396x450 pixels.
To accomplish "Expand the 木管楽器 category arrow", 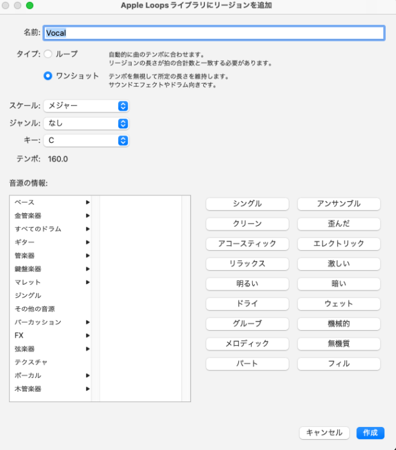I will tap(88, 389).
